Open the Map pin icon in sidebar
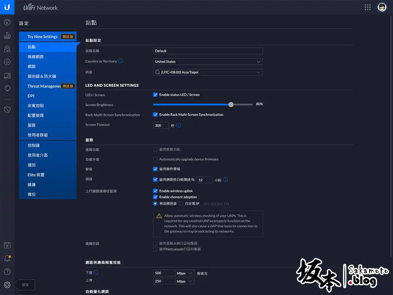This screenshot has height=295, width=393. click(7, 49)
